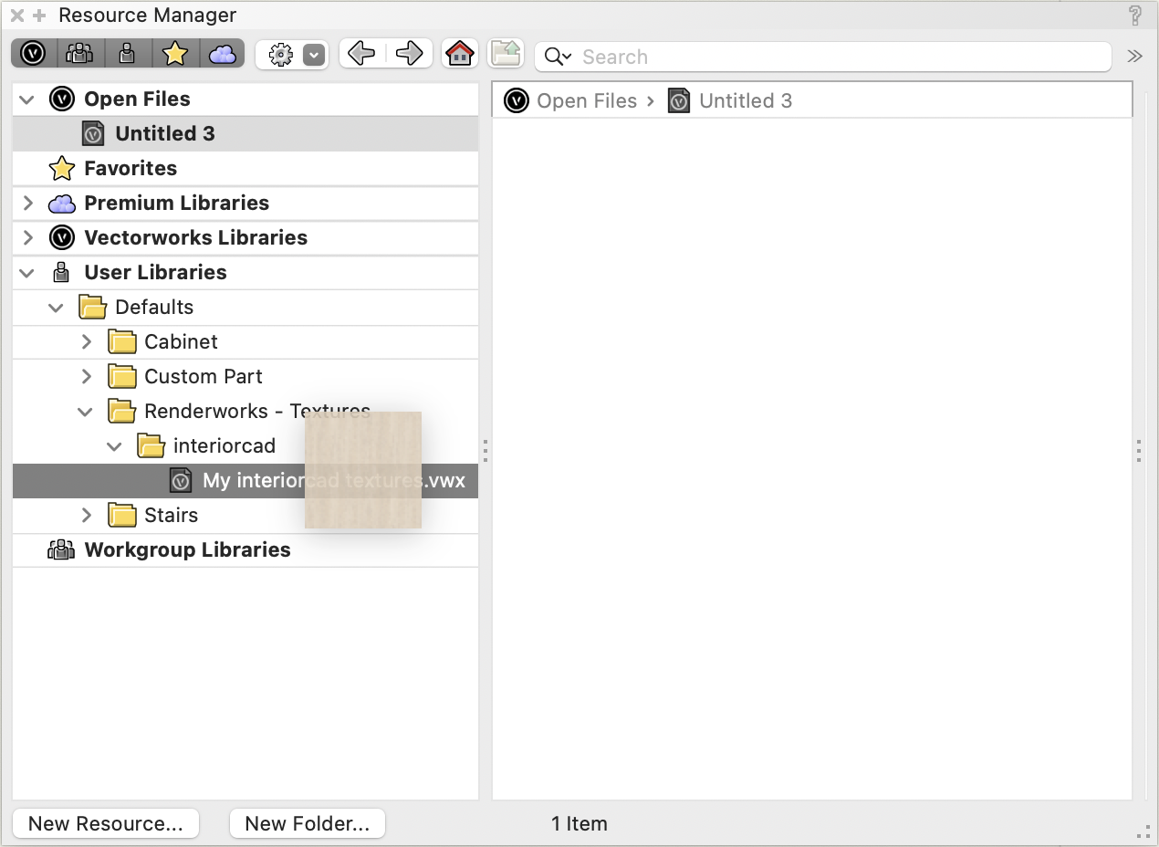
Task: Select the Cabinet folder label
Action: click(181, 341)
